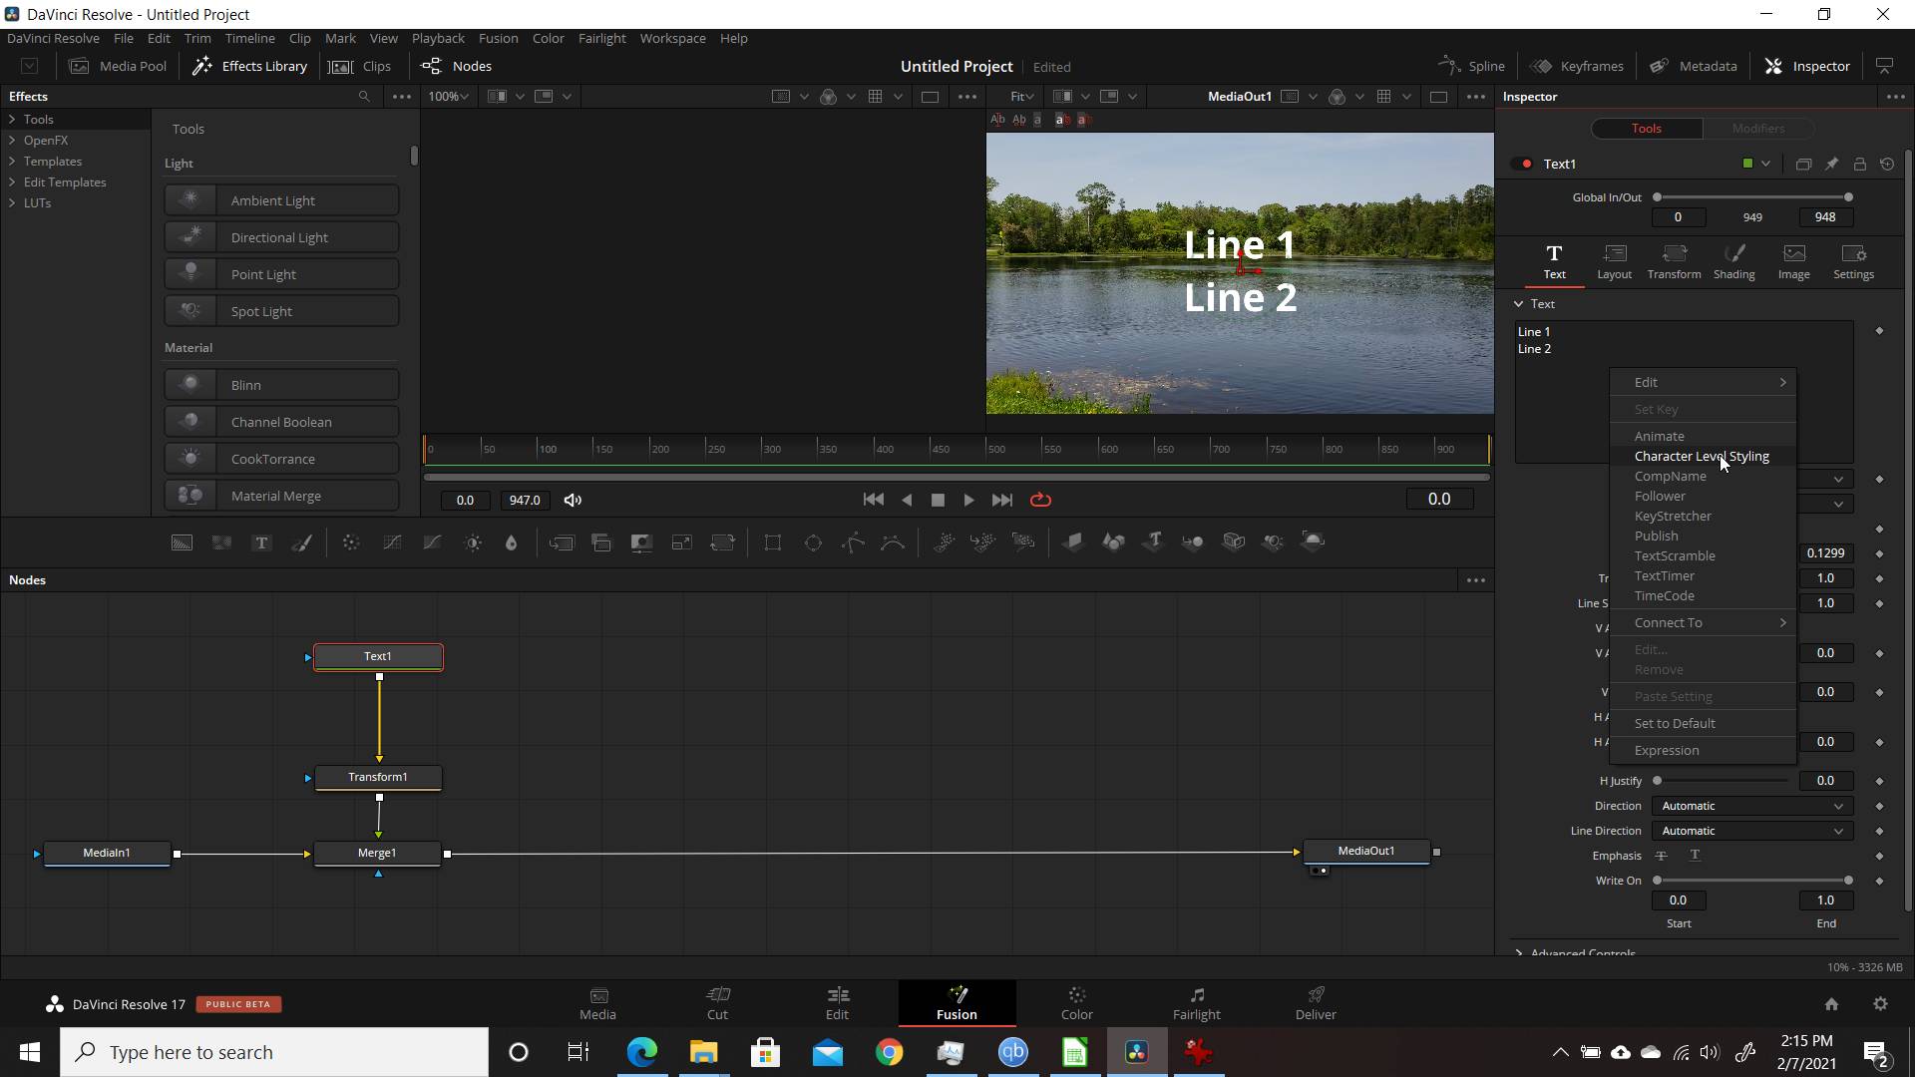Click the play button in timeline
This screenshot has width=1915, height=1077.
point(968,500)
